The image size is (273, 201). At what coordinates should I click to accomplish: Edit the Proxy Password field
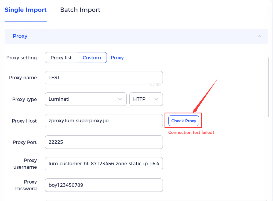tap(104, 185)
